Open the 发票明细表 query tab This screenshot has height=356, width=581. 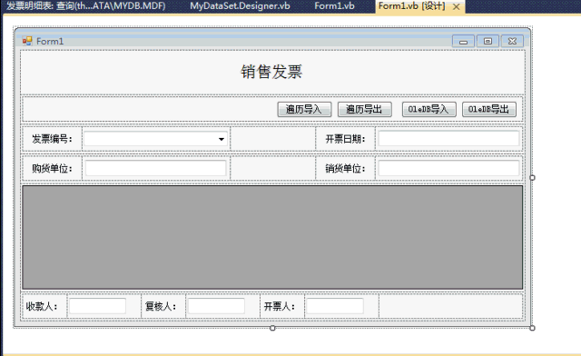[86, 6]
